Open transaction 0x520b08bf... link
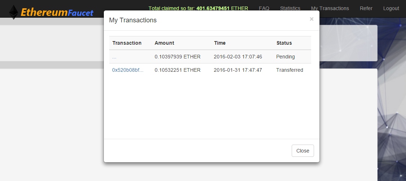 click(x=128, y=70)
